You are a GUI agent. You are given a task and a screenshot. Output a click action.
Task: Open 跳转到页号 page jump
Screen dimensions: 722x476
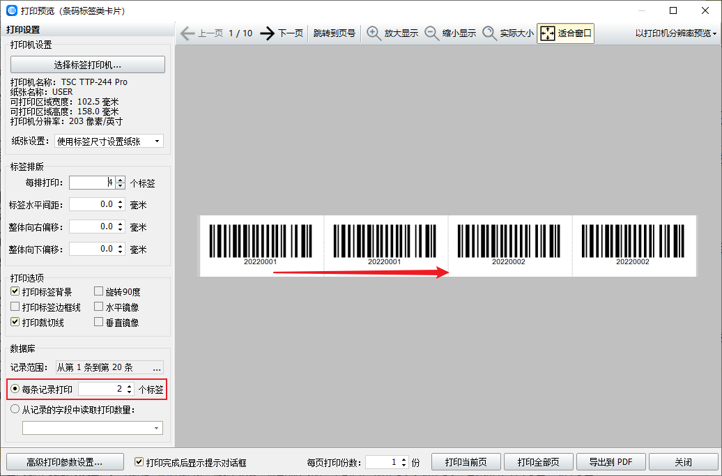(335, 33)
